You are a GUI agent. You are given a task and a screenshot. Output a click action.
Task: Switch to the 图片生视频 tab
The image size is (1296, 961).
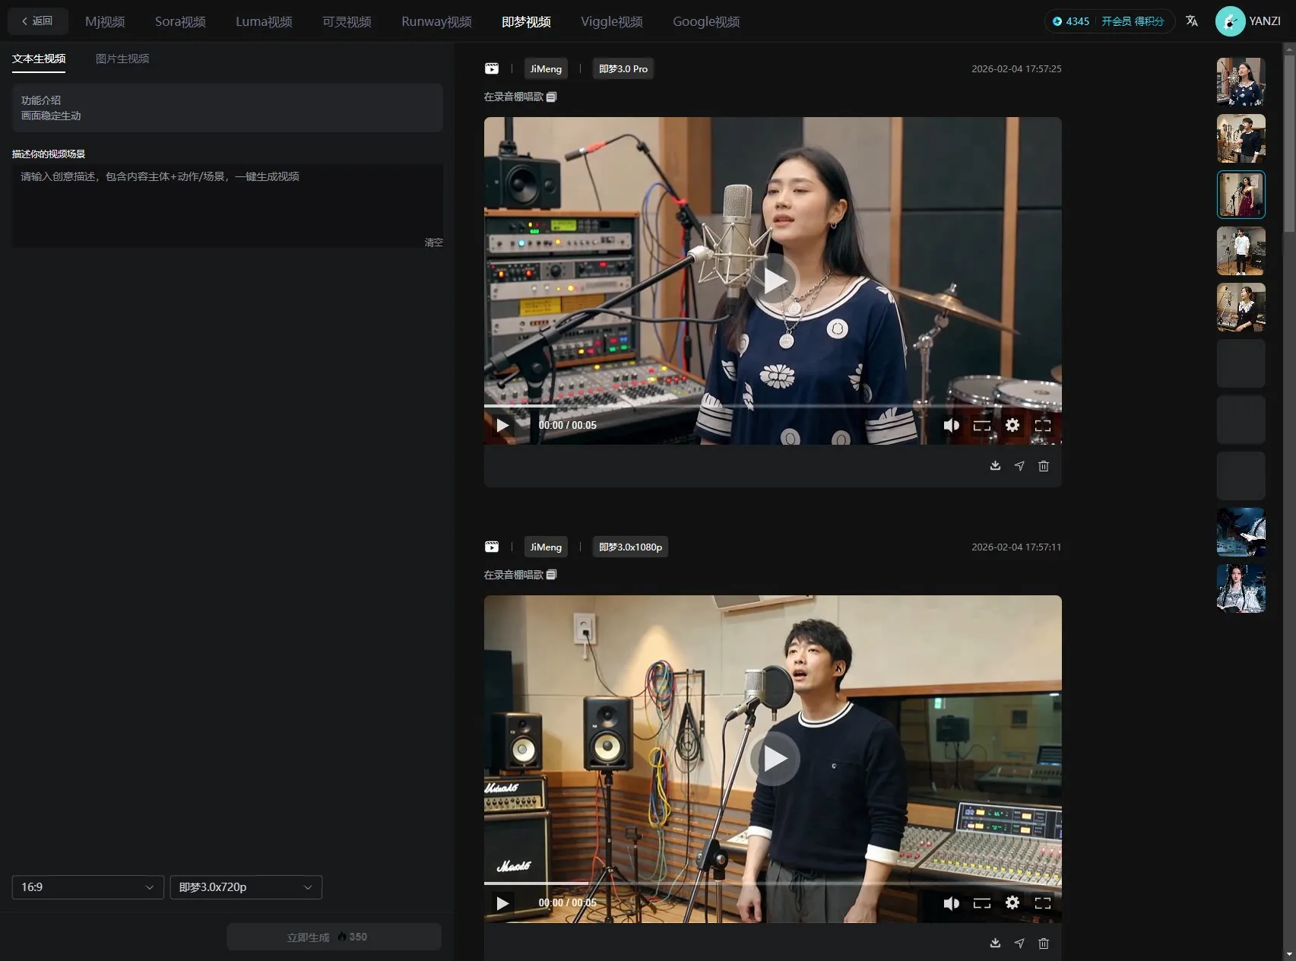click(x=122, y=59)
